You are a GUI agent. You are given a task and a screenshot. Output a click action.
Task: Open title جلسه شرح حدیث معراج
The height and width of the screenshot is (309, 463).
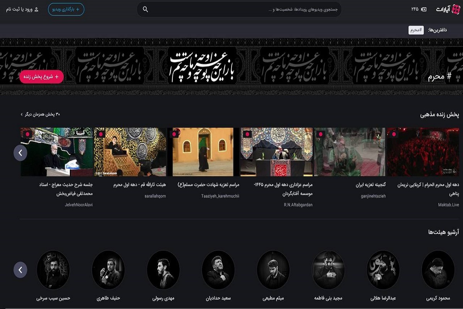(x=66, y=189)
